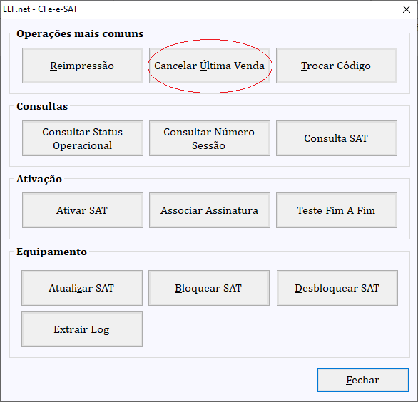This screenshot has height=402, width=418.
Task: Launch the Teste Fim A Fim
Action: pyautogui.click(x=337, y=210)
